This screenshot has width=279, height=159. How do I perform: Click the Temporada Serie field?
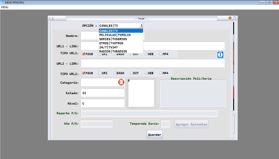tap(165, 124)
